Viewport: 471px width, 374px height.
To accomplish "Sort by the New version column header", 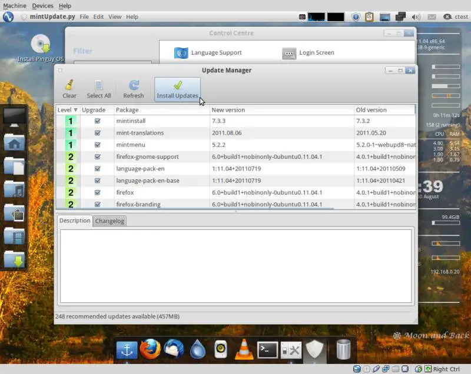I will coord(282,110).
